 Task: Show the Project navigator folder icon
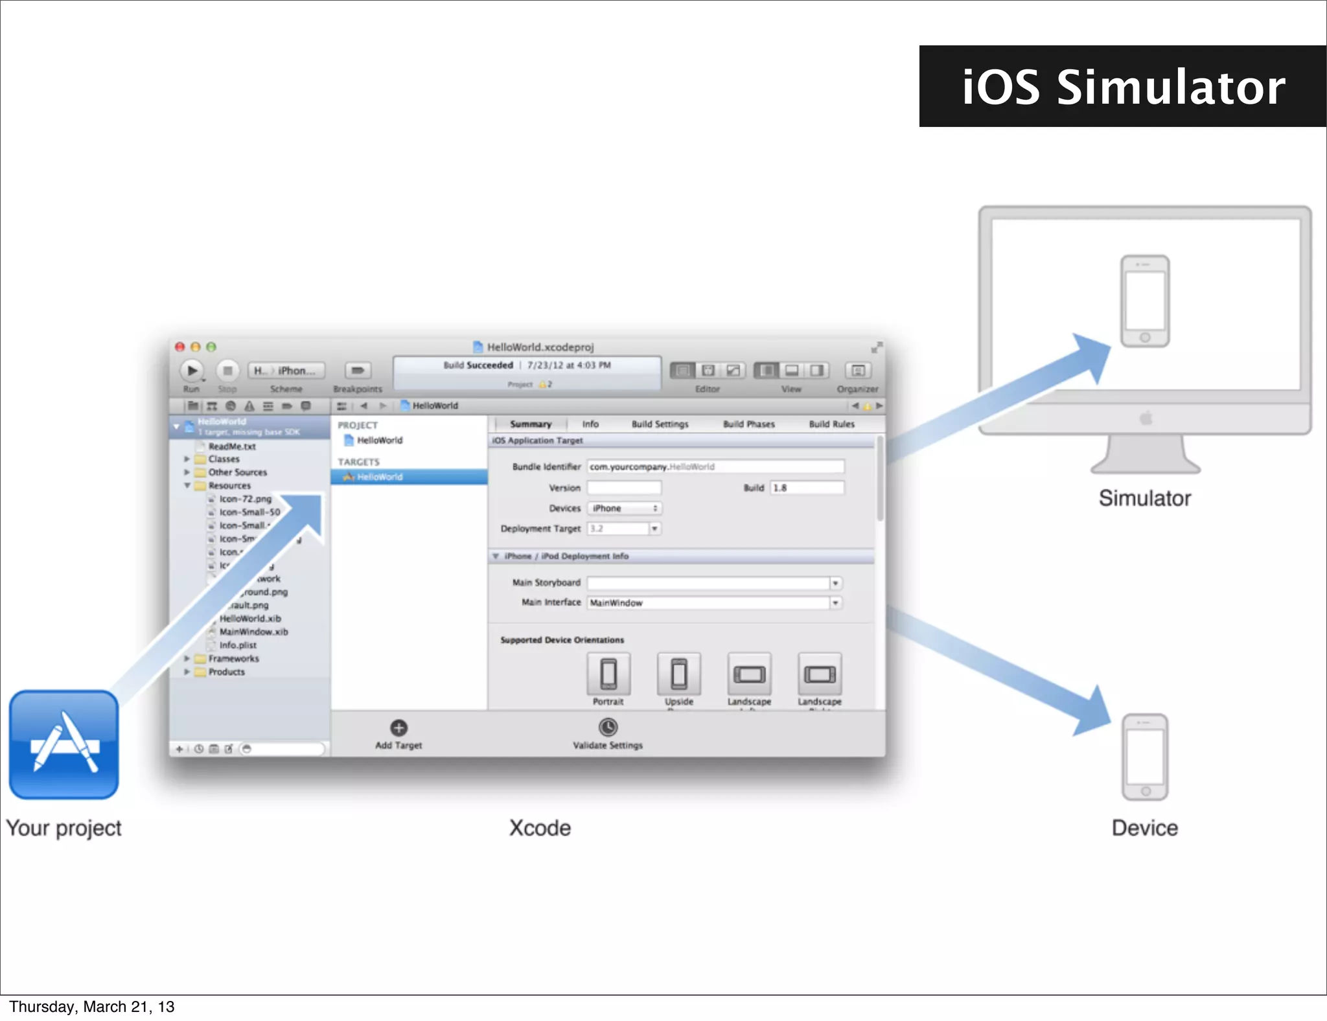click(192, 406)
